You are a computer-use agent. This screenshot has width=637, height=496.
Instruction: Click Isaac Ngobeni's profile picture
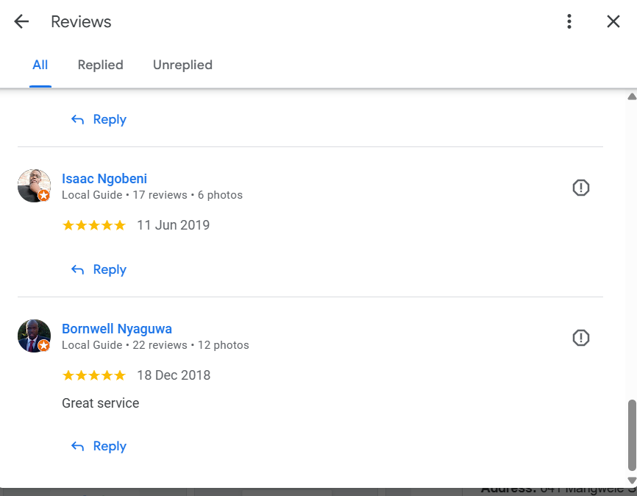pyautogui.click(x=34, y=185)
